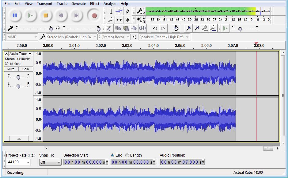Open the Generate menu
288x178 pixels.
(x=78, y=4)
